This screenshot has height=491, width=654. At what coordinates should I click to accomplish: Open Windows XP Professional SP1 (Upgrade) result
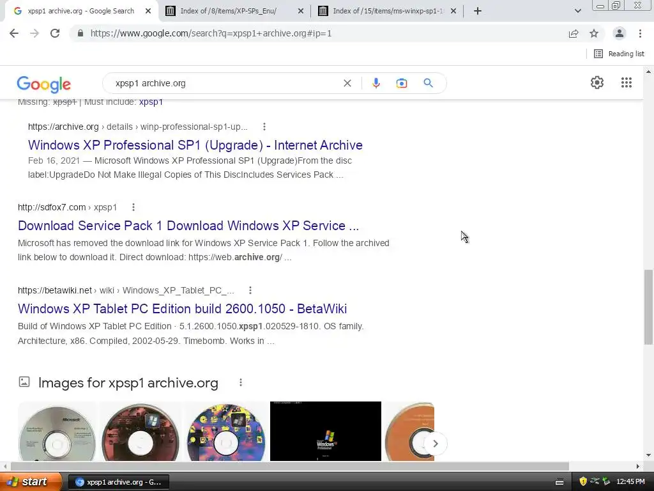[x=195, y=145]
